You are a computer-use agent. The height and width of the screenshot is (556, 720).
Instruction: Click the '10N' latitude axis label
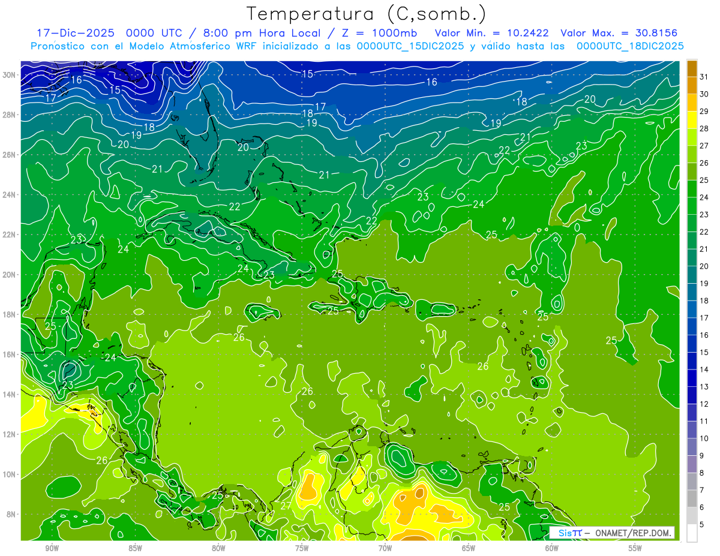point(8,474)
